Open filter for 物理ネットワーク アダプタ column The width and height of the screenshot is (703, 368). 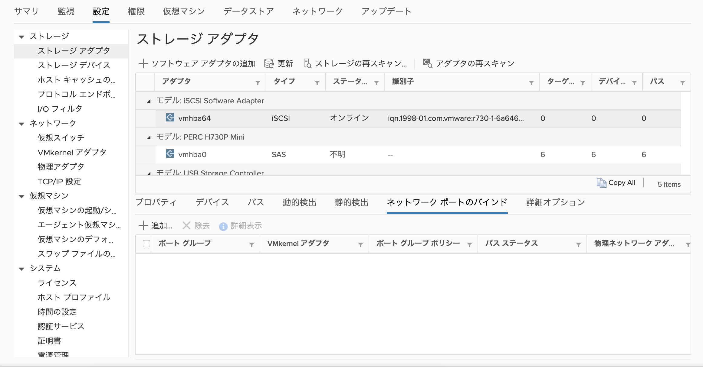pyautogui.click(x=688, y=245)
